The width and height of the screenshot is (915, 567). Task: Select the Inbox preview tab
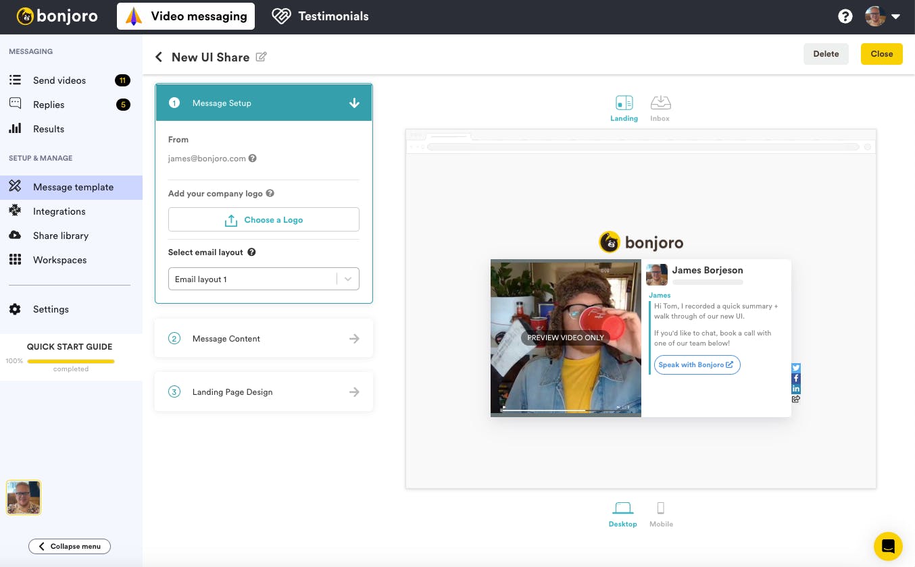point(660,108)
